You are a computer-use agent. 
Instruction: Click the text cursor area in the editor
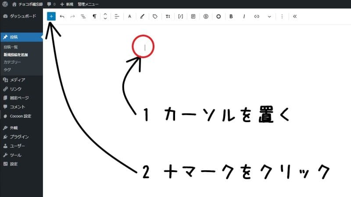(144, 47)
